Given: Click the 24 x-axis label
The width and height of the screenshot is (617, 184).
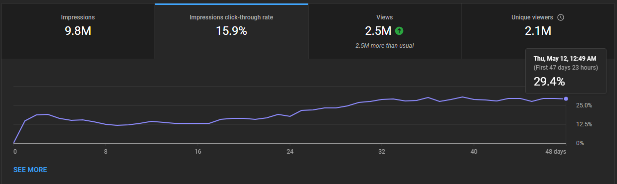Looking at the screenshot, I should 290,152.
